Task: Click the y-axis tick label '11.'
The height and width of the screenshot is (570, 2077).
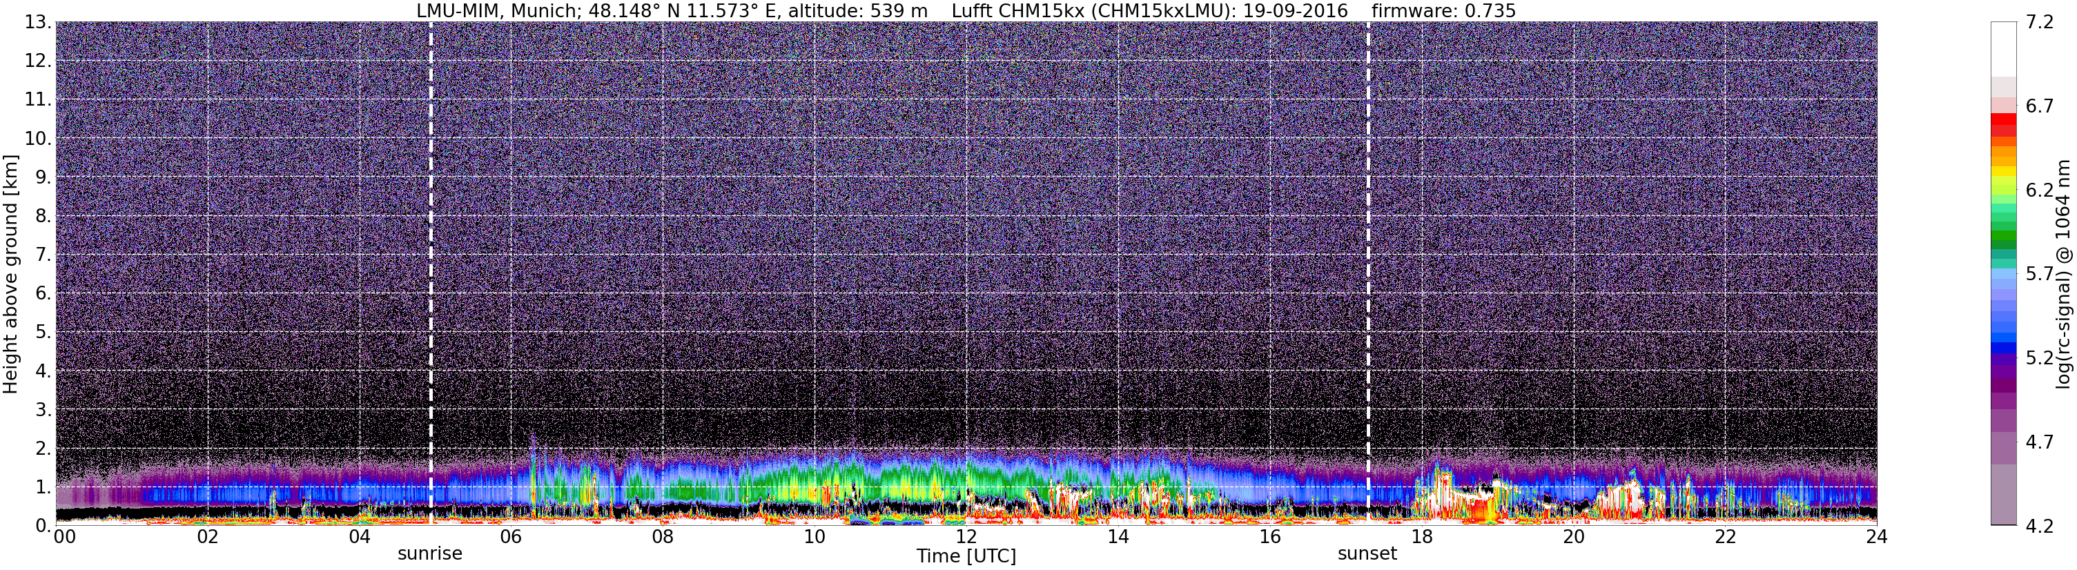Action: click(x=38, y=100)
